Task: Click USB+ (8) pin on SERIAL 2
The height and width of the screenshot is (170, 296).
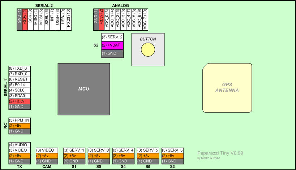Action: [58, 19]
